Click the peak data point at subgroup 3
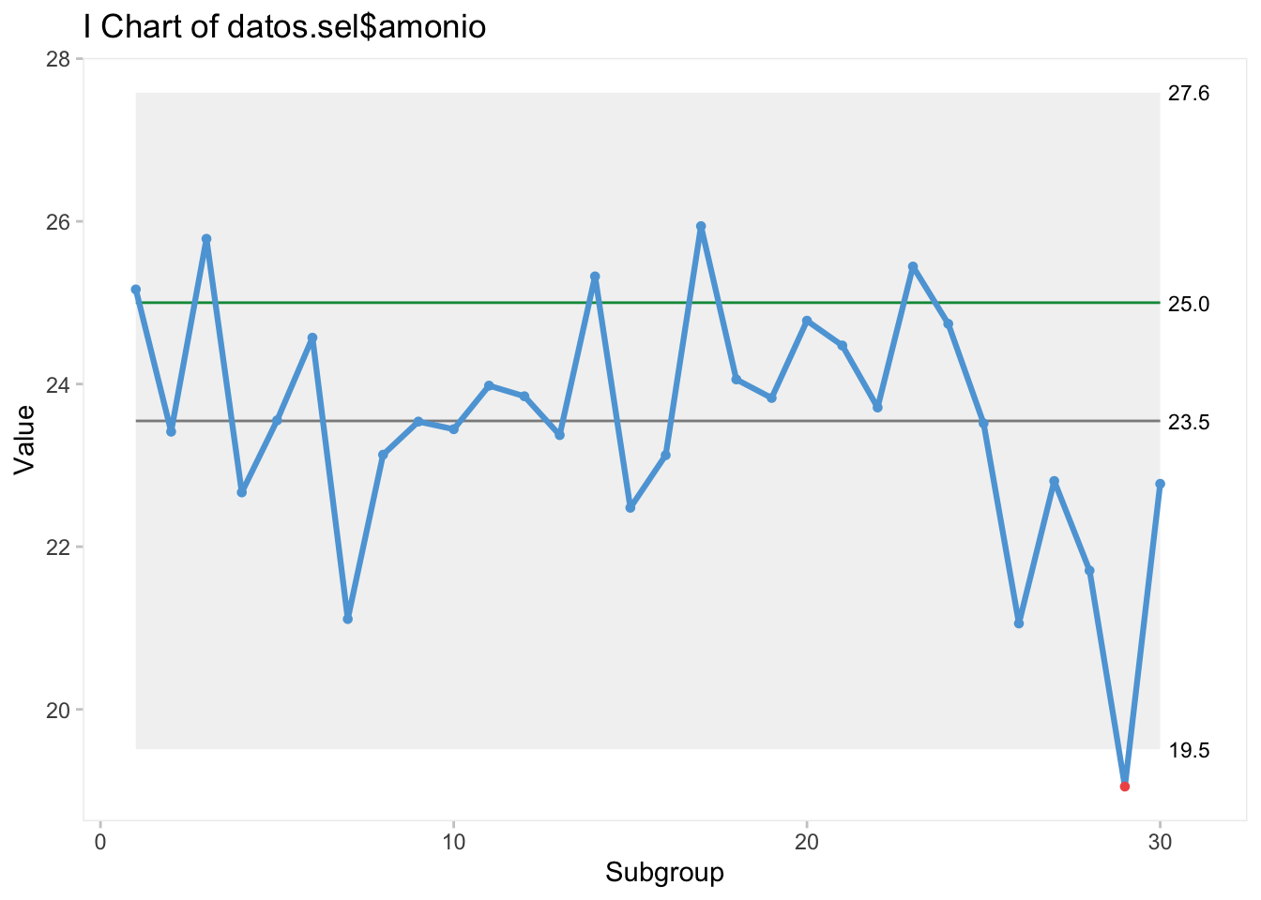 [x=206, y=239]
